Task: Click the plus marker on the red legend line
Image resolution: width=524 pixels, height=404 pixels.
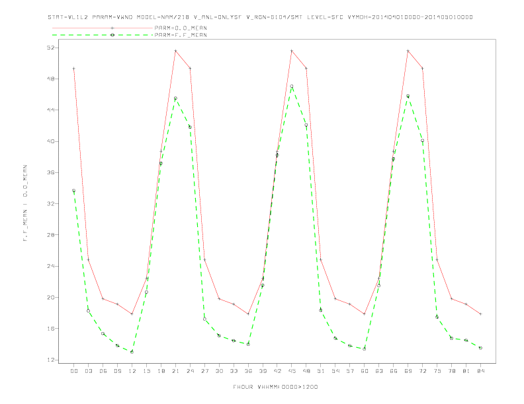Action: 112,28
